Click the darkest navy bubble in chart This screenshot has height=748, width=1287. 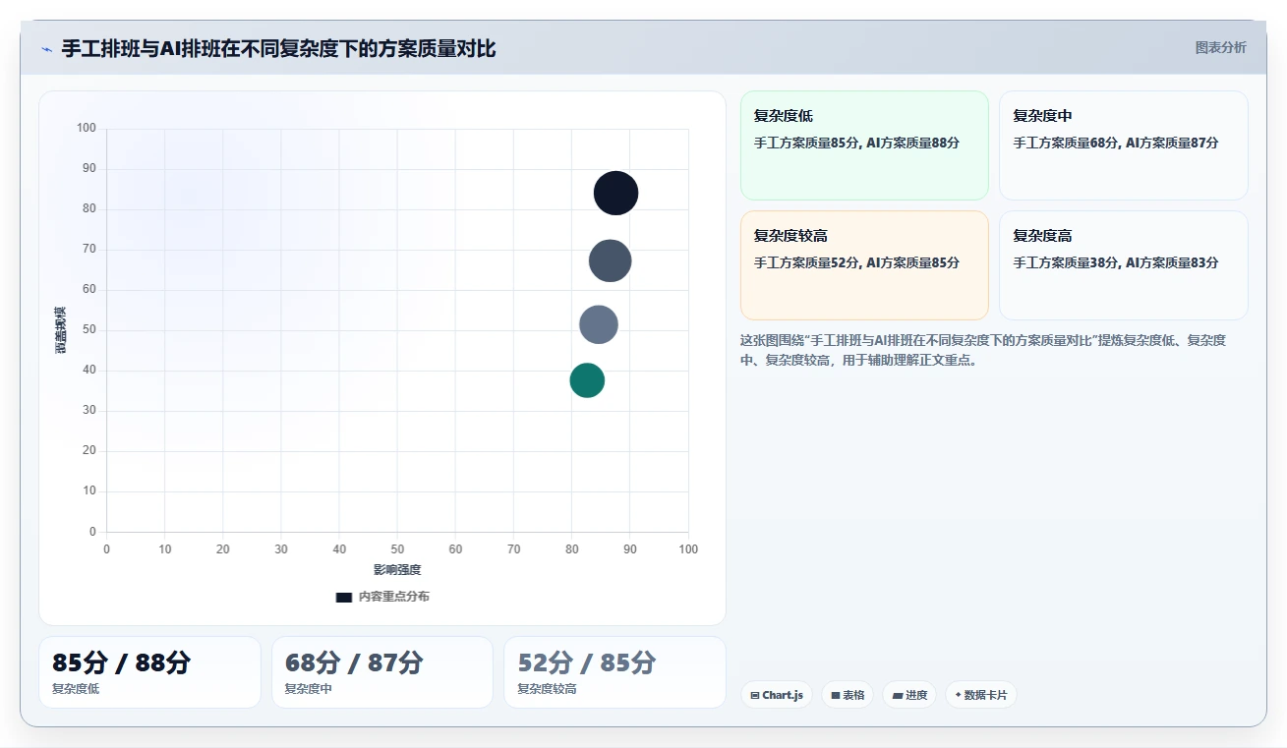click(x=616, y=194)
